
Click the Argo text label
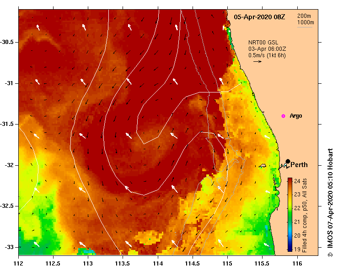click(296, 116)
